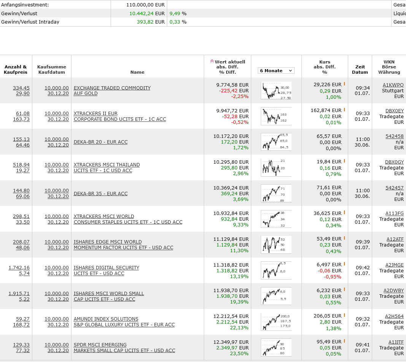
Task: Open the SPDR MSCI Emerging mini chart
Action: [276, 348]
